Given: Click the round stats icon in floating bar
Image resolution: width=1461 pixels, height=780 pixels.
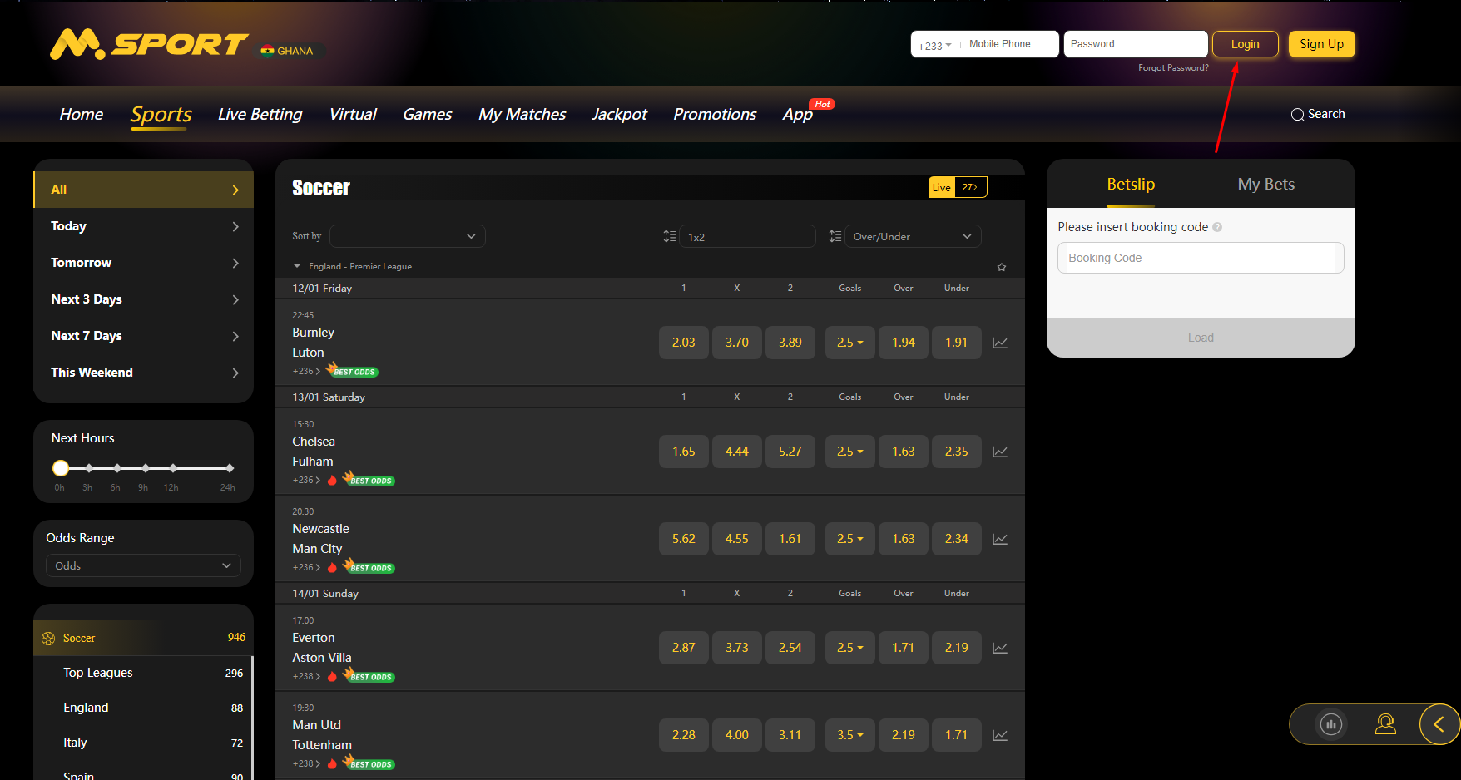Looking at the screenshot, I should pos(1331,724).
